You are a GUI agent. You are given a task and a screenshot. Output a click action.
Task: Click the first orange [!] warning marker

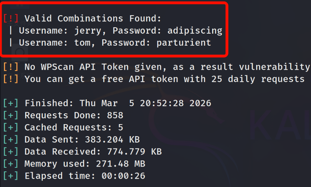pos(10,67)
